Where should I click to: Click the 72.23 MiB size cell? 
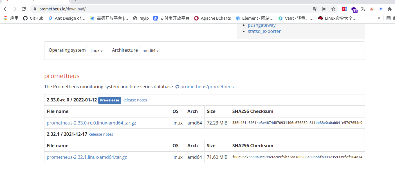point(217,123)
